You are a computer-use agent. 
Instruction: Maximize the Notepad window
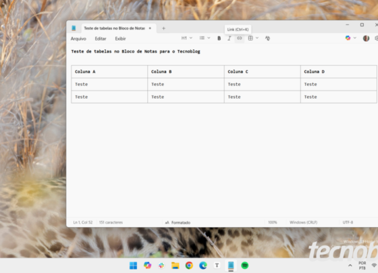pos(362,25)
